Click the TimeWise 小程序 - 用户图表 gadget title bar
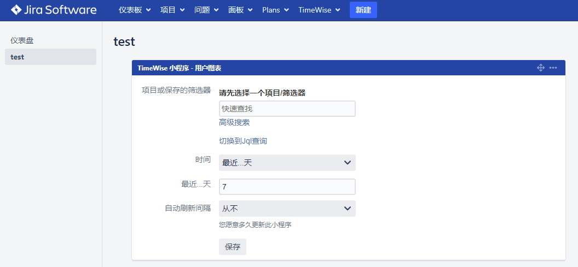The width and height of the screenshot is (578, 267). coord(328,68)
